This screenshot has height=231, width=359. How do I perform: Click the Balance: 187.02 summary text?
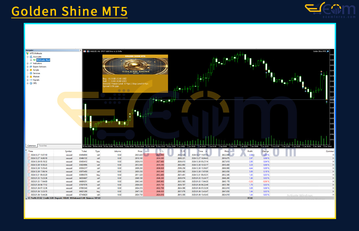pos(94,198)
